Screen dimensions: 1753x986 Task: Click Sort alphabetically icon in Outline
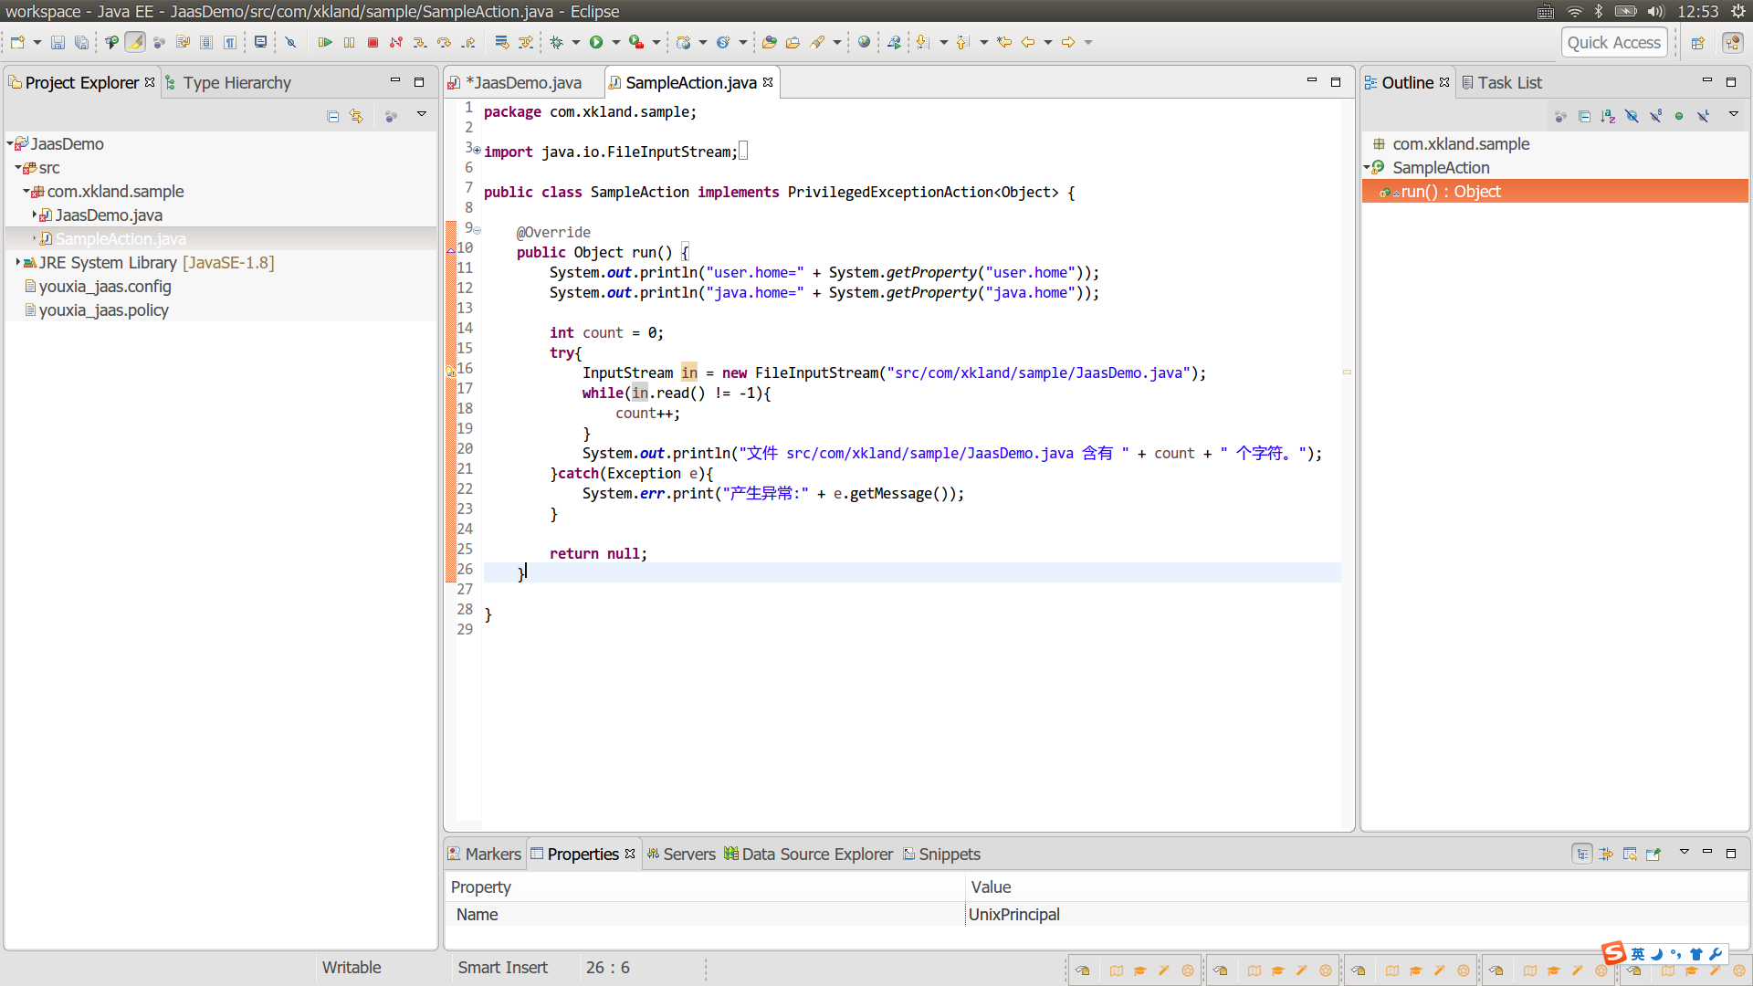(x=1608, y=116)
